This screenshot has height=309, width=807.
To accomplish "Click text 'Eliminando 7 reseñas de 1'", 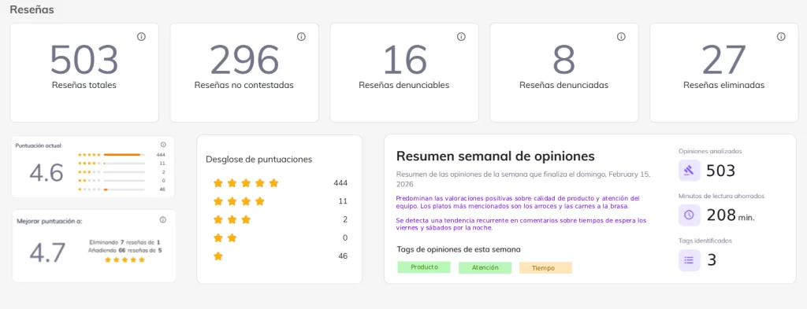I will pos(125,242).
